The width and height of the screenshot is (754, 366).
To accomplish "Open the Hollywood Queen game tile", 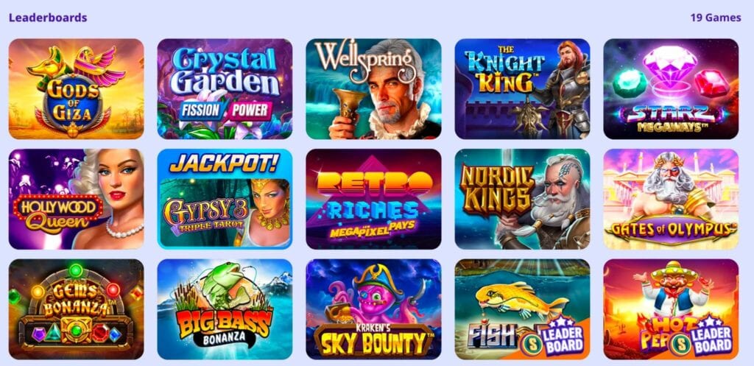I will pos(76,199).
